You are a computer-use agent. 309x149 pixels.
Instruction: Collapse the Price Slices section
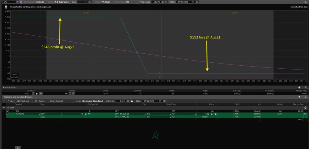(x=3, y=87)
